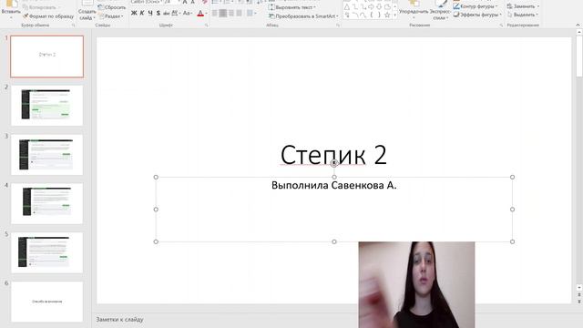Align text left
The image size is (583, 328).
click(215, 14)
